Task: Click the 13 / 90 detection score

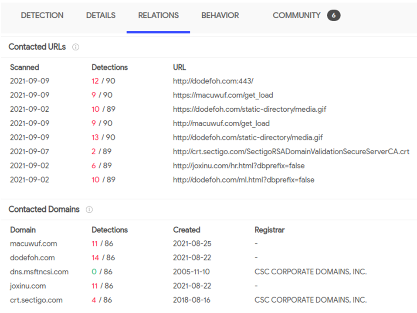Action: [x=103, y=137]
